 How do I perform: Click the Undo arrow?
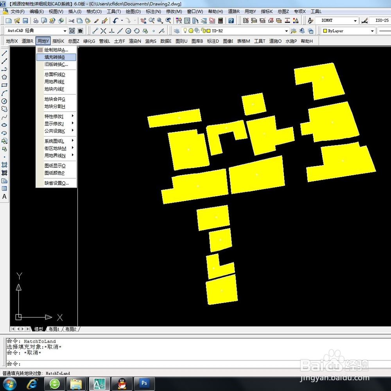pos(115,21)
